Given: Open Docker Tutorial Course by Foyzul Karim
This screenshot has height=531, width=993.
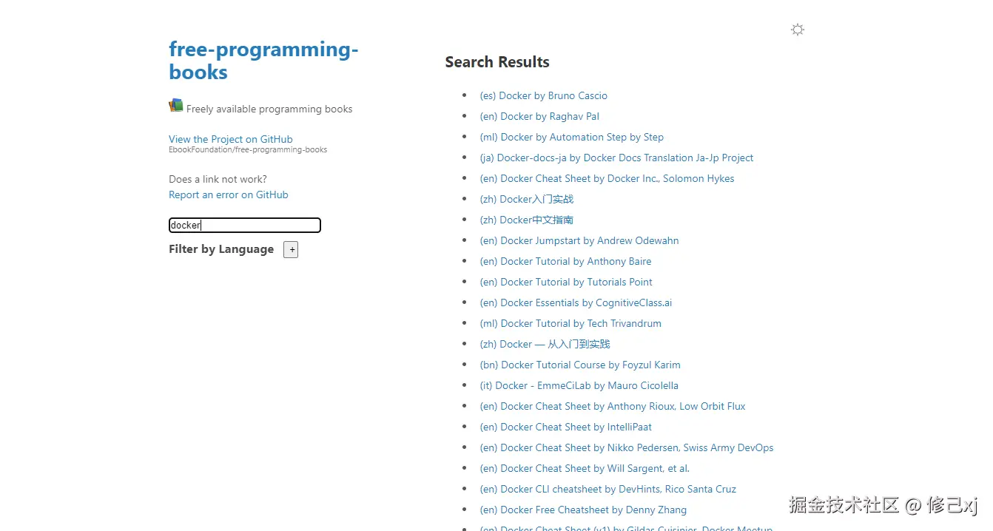Looking at the screenshot, I should click(580, 365).
